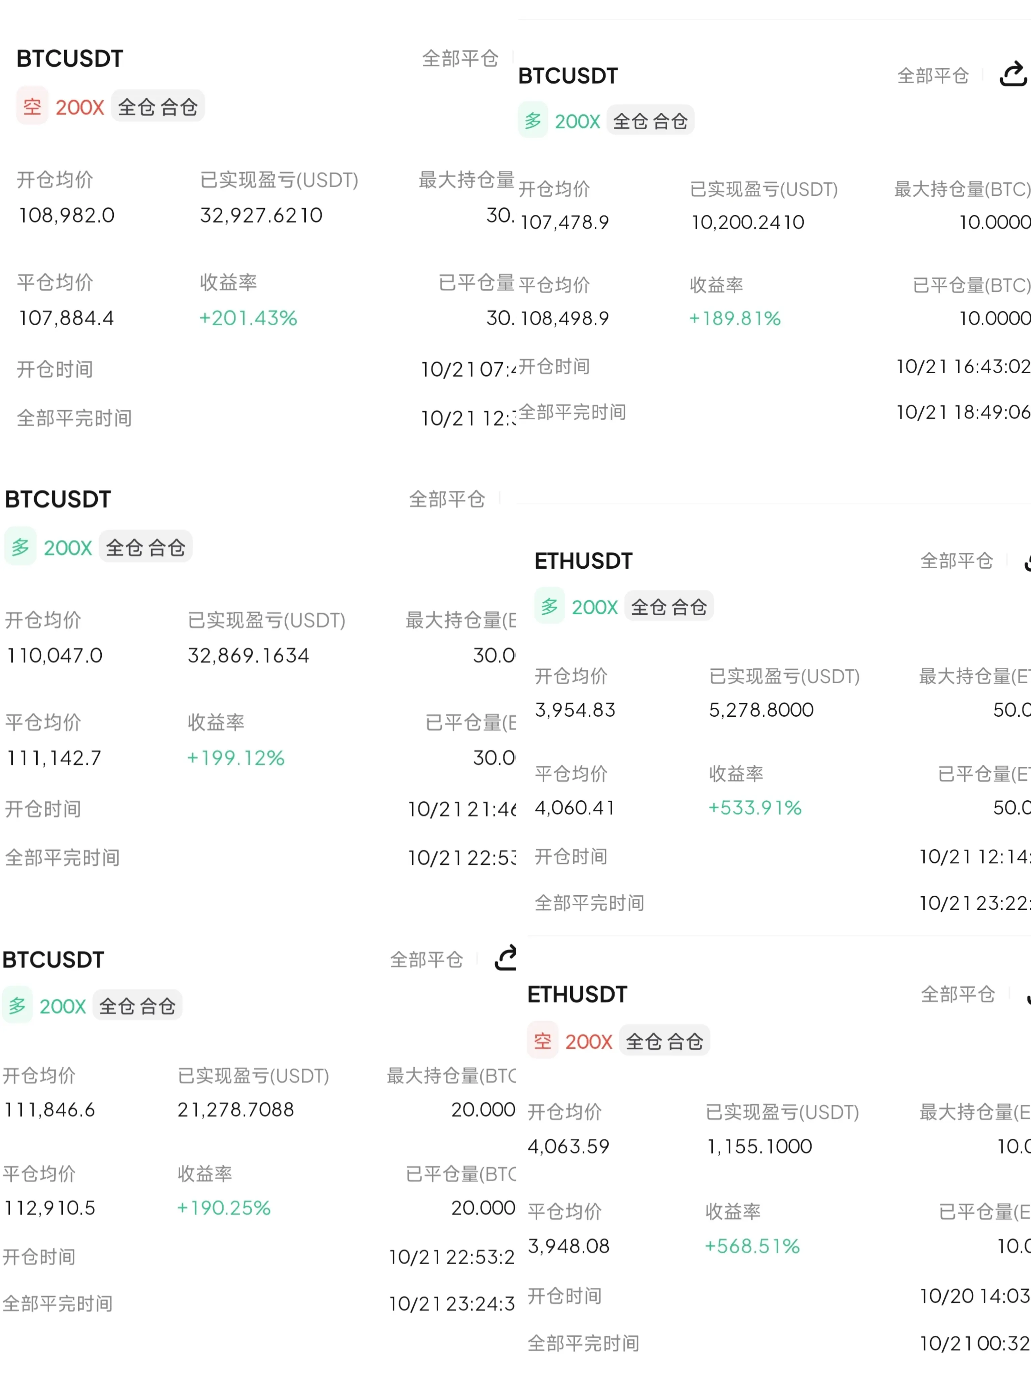Tap 全仓 合仓 tag on BTCUSDT short card
The height and width of the screenshot is (1375, 1031).
click(158, 106)
